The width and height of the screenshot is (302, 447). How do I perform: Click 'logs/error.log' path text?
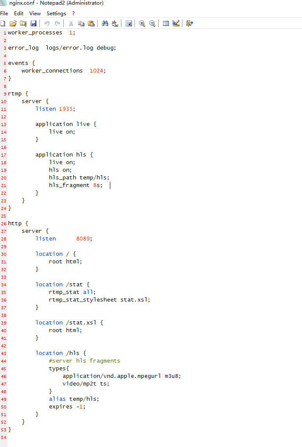tap(69, 48)
